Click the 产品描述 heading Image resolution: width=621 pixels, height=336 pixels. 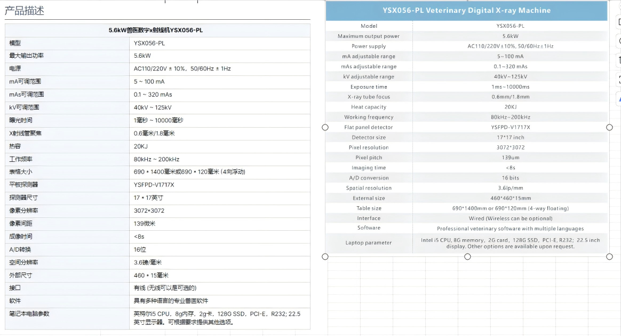(x=25, y=11)
